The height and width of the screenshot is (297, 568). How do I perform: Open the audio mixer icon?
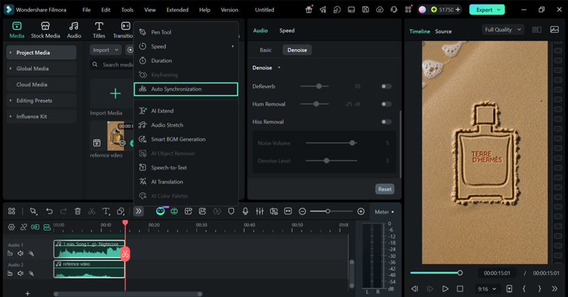[x=259, y=212]
